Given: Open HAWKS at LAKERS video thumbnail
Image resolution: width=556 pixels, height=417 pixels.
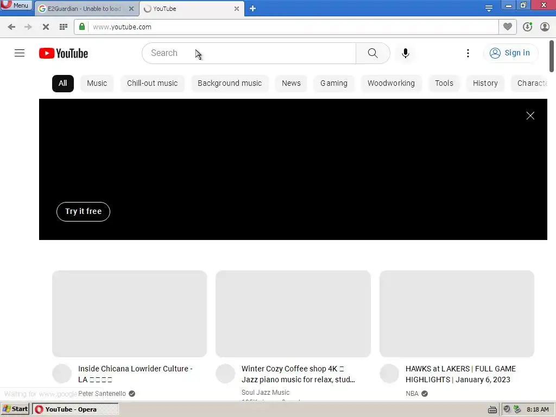Looking at the screenshot, I should point(457,314).
